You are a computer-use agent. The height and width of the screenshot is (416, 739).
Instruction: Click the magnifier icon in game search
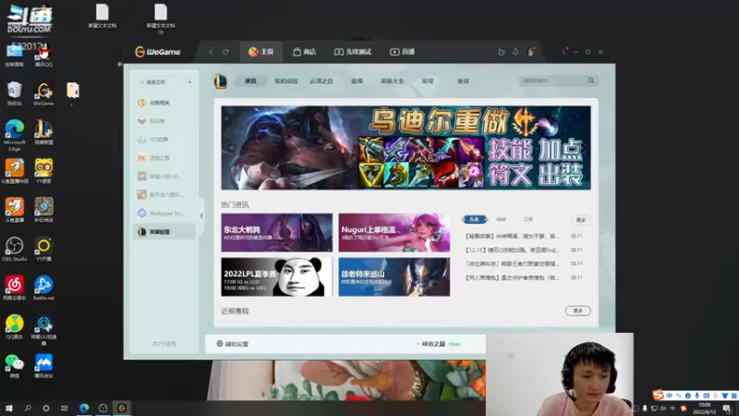(591, 80)
